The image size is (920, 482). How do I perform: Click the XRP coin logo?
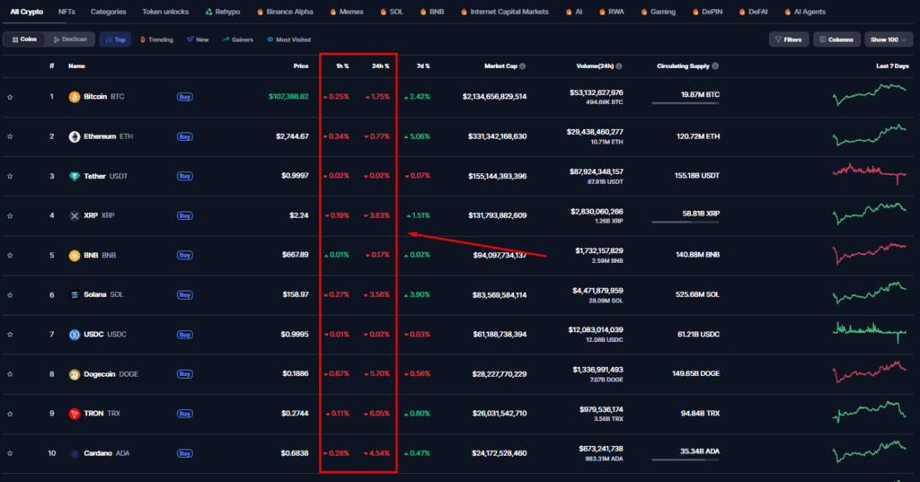point(75,215)
